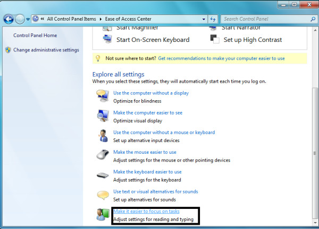Viewport: 319px width, 229px height.
Task: Open Make the computer easier to see
Action: click(x=148, y=113)
